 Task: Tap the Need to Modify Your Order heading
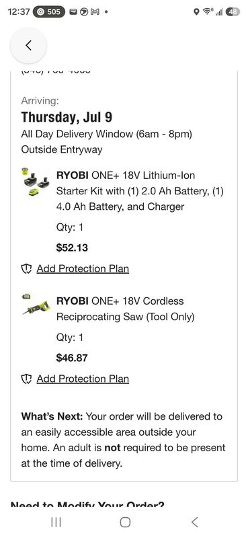(x=87, y=506)
